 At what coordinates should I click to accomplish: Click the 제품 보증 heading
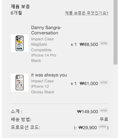coord(20,7)
